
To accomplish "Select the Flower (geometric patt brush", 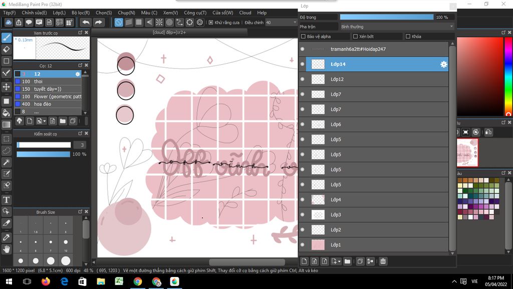I will pyautogui.click(x=48, y=97).
